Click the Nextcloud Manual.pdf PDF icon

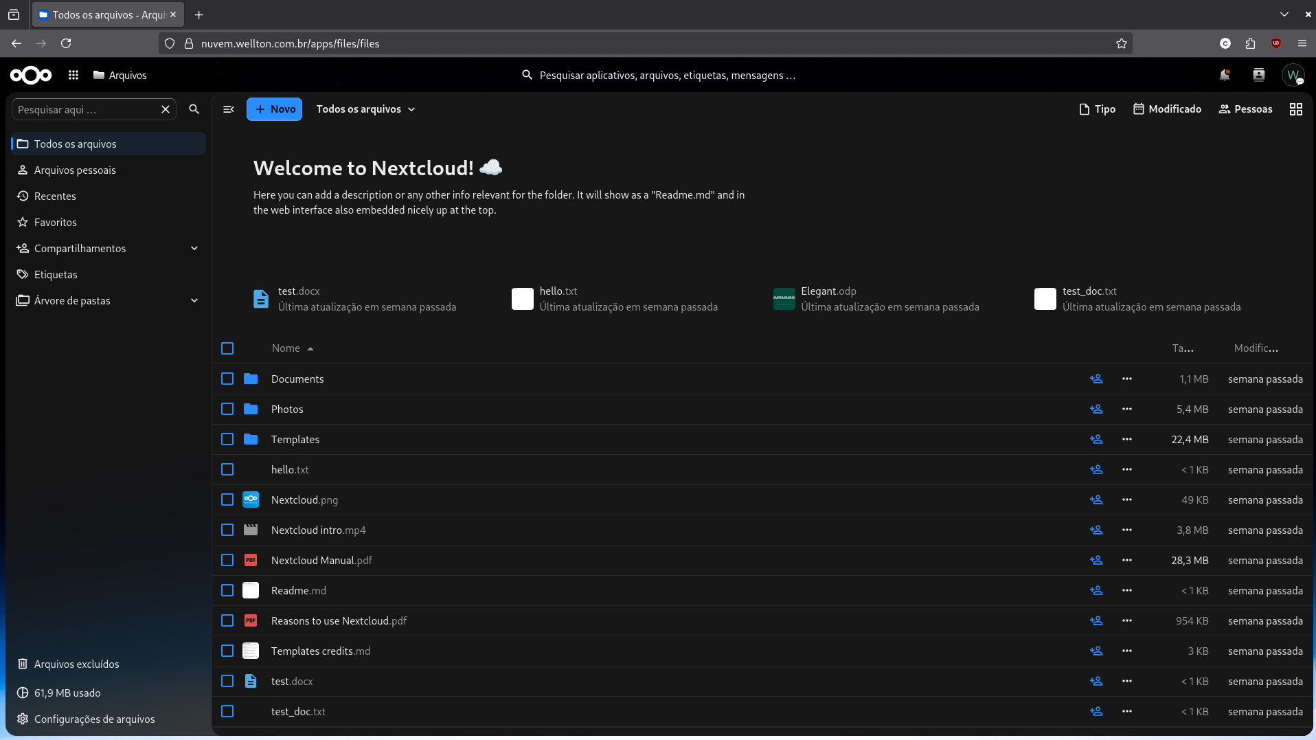pos(251,560)
